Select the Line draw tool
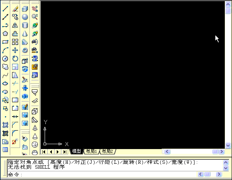This screenshot has height=180, width=232. point(5,9)
